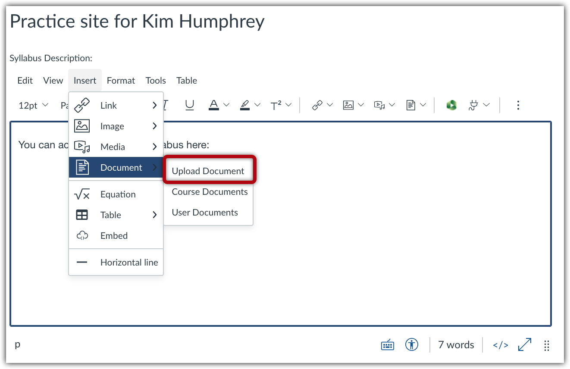
Task: Select Document in the Insert menu
Action: click(116, 168)
